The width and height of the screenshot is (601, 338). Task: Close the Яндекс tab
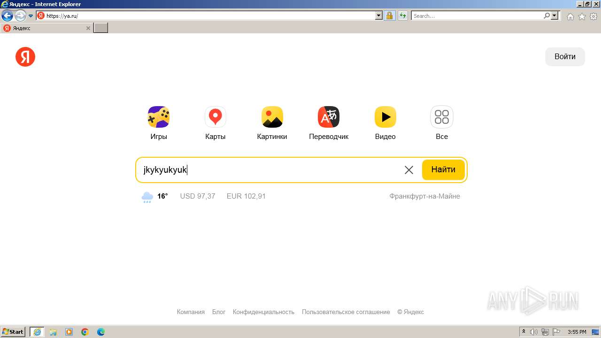tap(88, 28)
